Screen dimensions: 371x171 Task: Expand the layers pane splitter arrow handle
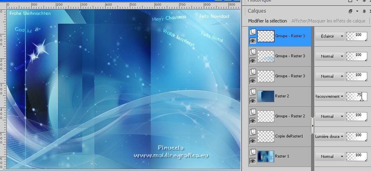313,126
